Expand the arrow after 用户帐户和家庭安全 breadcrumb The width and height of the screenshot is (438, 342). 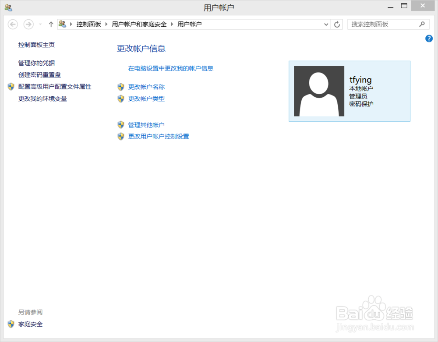[172, 24]
